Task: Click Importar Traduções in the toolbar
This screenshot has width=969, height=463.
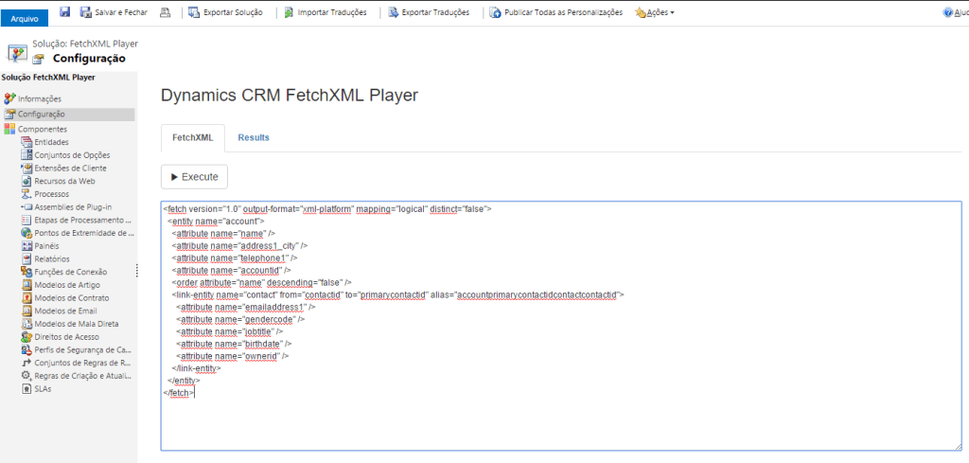Action: click(326, 12)
